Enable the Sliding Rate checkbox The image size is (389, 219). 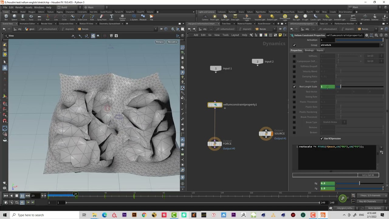pyautogui.click(x=294, y=97)
